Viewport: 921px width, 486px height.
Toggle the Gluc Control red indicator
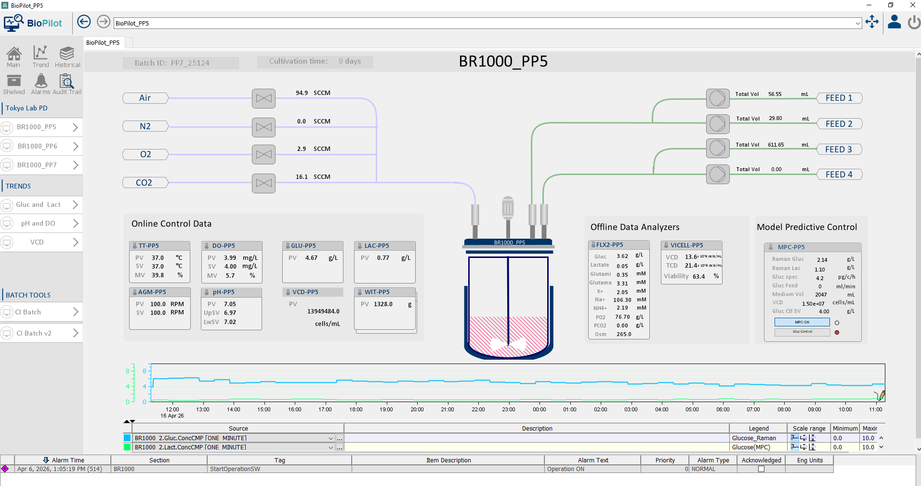pos(837,332)
